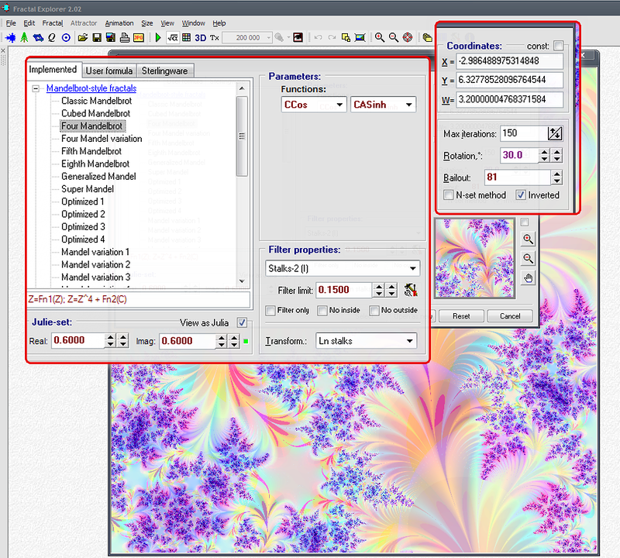Click the zoom out magnifier beside preview

pos(529,259)
